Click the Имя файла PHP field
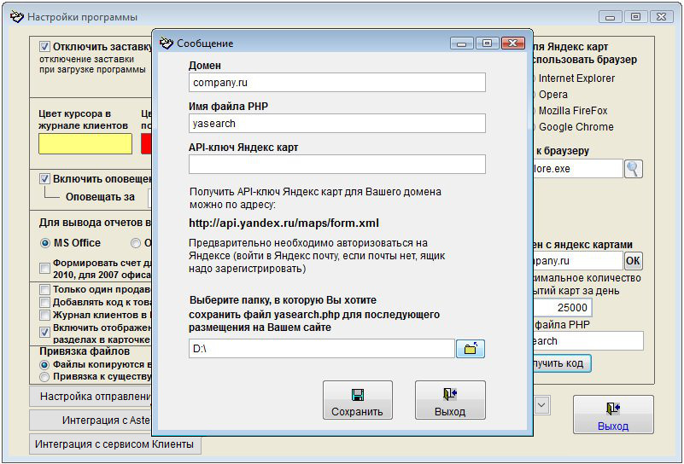The image size is (684, 464). [337, 124]
